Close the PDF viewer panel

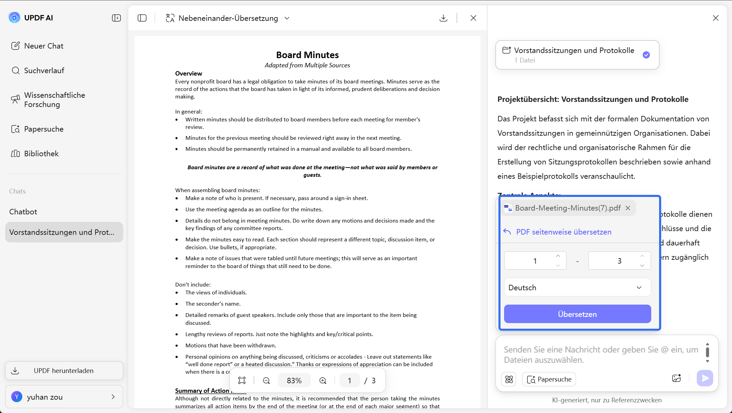pyautogui.click(x=473, y=18)
